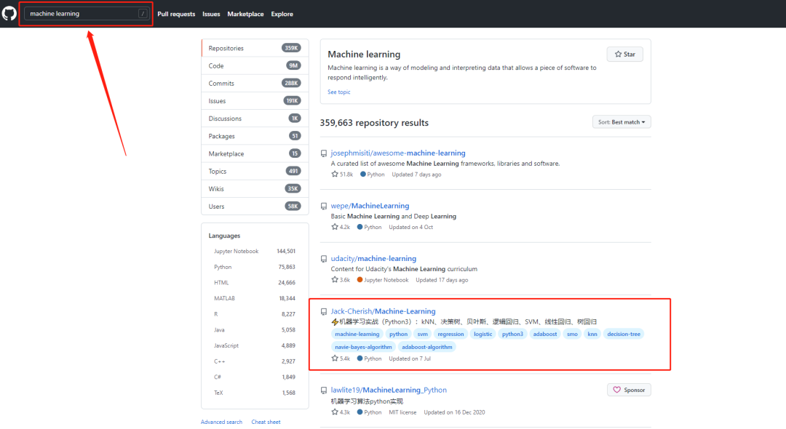
Task: Click the GitHub Octocat logo
Action: click(x=9, y=14)
